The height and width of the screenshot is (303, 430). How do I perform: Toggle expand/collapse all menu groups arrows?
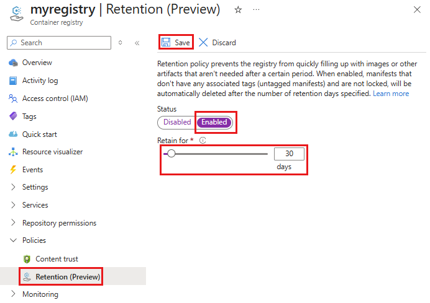pyautogui.click(x=120, y=43)
